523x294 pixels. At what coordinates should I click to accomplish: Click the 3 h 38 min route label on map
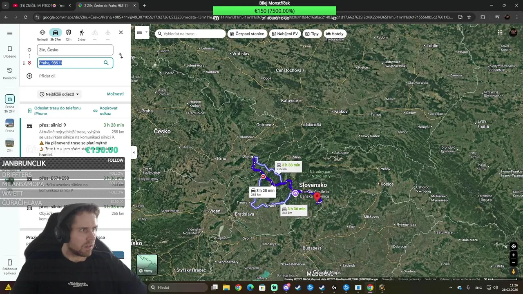(x=288, y=167)
